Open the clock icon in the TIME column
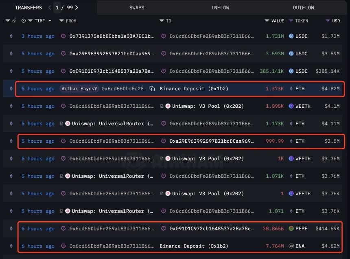The image size is (350, 259). click(x=23, y=21)
